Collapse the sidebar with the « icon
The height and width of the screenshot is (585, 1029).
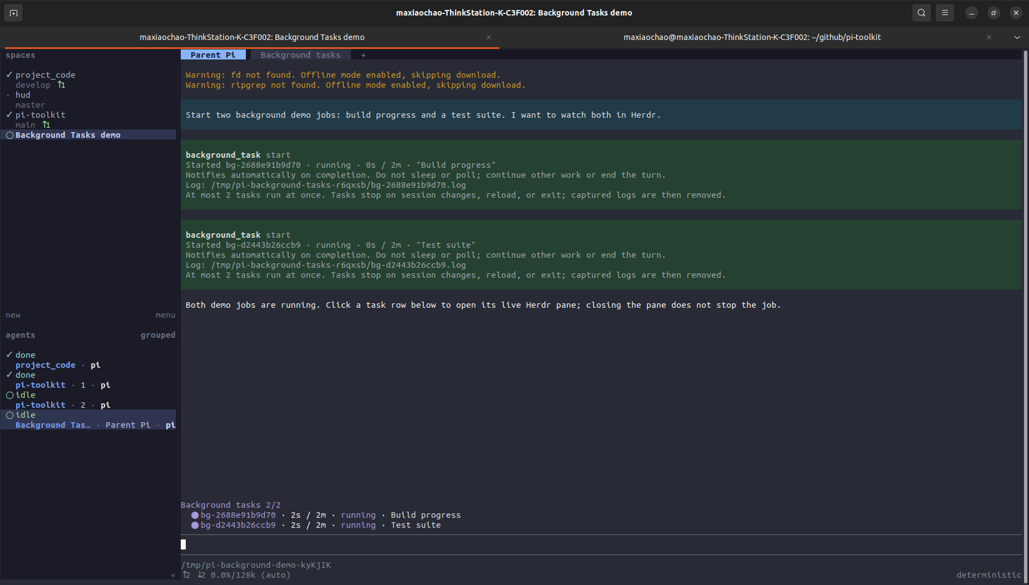point(173,575)
